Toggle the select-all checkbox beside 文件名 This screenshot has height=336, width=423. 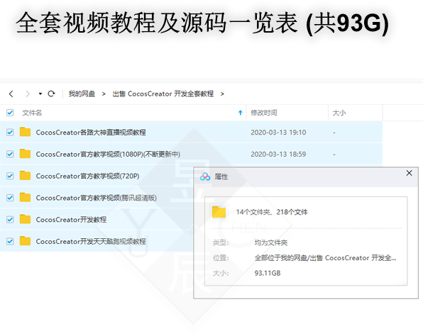coord(10,113)
